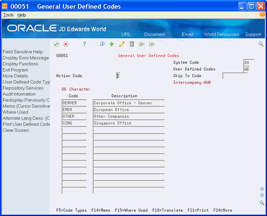Select Redisplay Previously Changed option

coord(26,100)
